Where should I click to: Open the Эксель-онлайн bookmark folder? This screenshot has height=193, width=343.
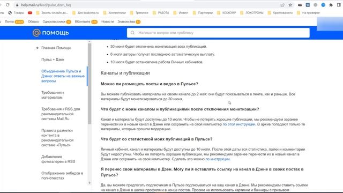tap(52, 13)
